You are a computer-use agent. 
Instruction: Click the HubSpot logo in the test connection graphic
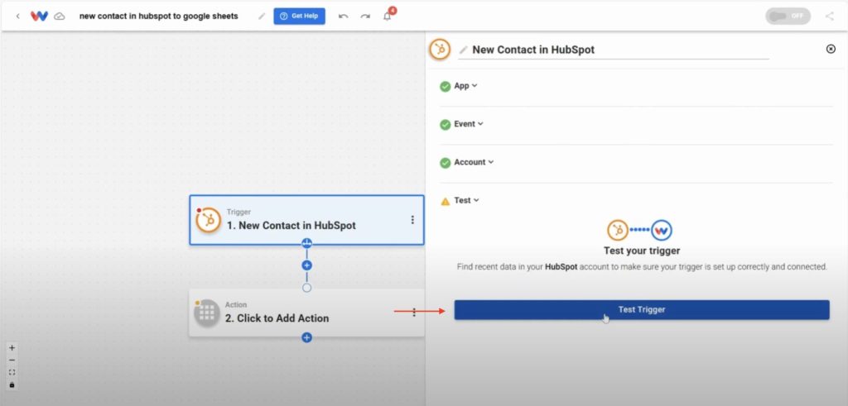pyautogui.click(x=618, y=230)
